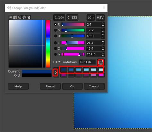
Task: Pick the bright magenta history swatch
Action: pyautogui.click(x=101, y=75)
